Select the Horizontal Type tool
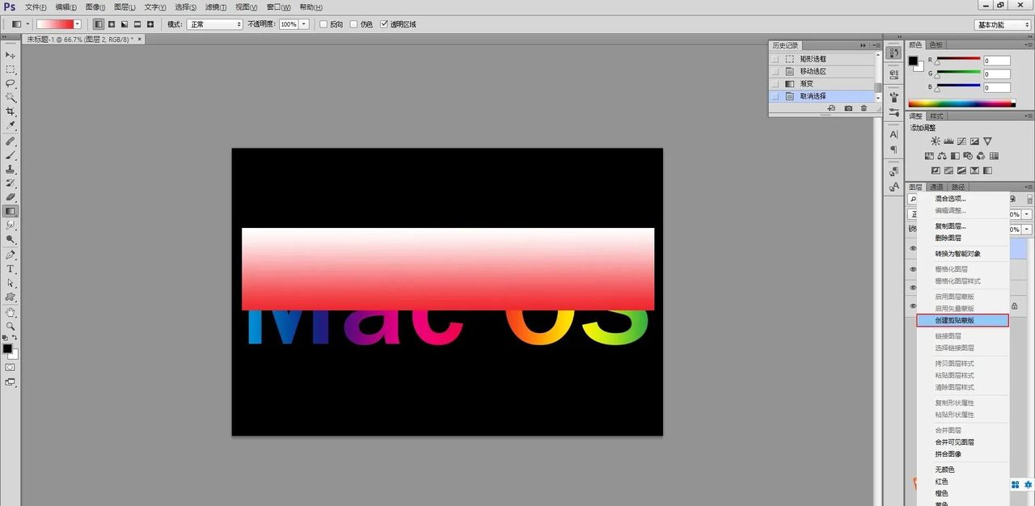Screen dimensions: 1035x506 pos(11,269)
